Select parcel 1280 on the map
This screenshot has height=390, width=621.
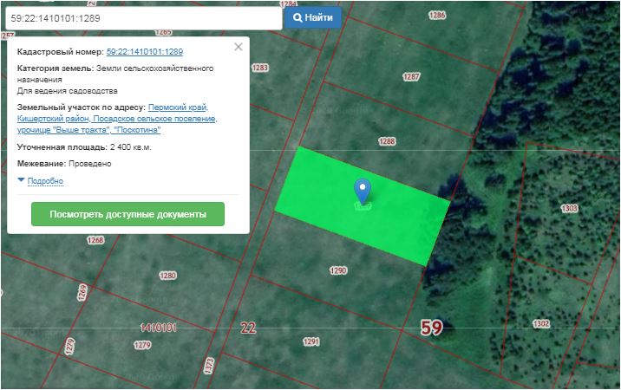(167, 276)
